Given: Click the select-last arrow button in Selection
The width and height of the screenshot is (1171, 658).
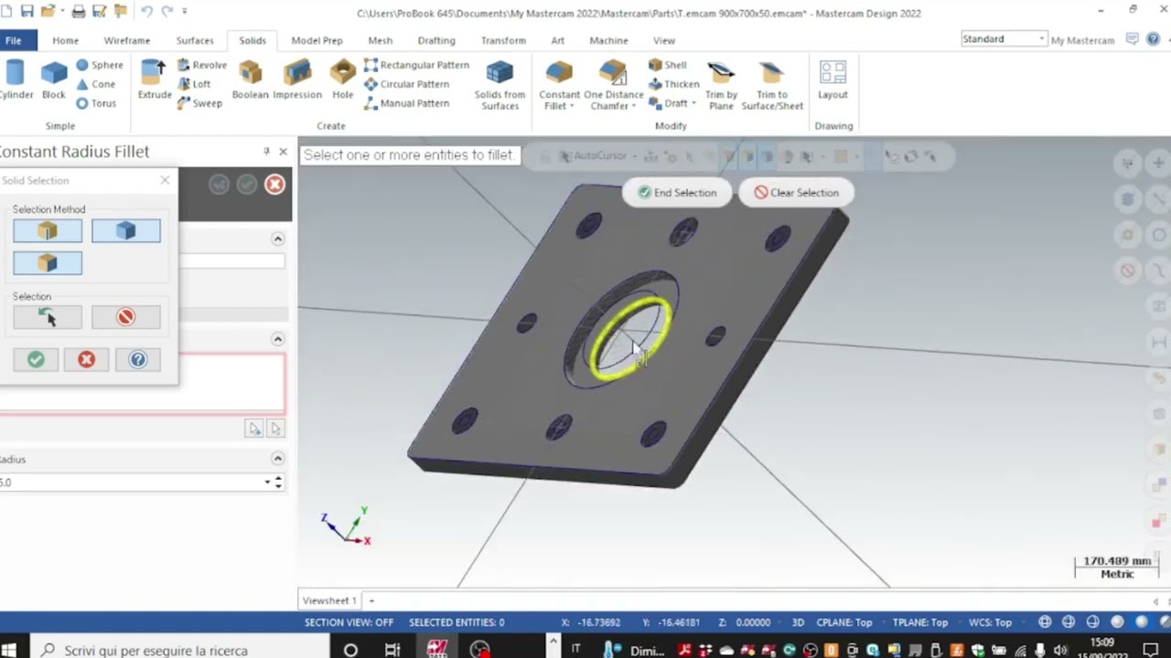Looking at the screenshot, I should [x=48, y=317].
